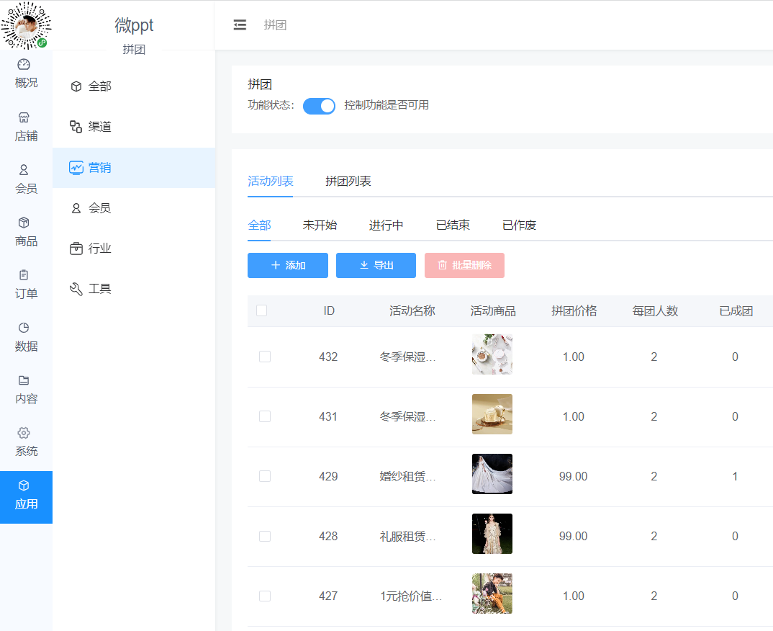Open the product thumbnail for ID 431

492,414
